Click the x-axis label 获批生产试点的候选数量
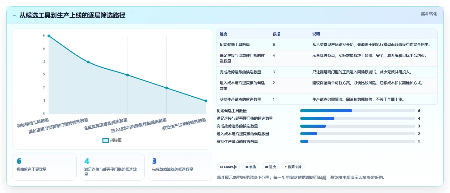The width and height of the screenshot is (450, 193). (x=184, y=124)
